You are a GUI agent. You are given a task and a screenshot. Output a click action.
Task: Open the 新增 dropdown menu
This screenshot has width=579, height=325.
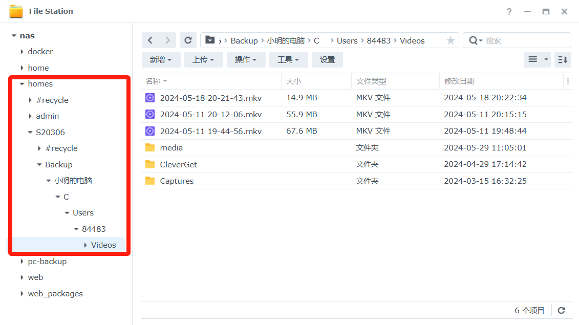click(x=161, y=60)
